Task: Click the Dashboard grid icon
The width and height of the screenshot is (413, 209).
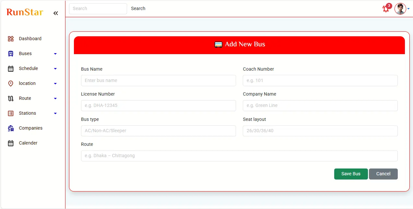Action: coord(11,39)
